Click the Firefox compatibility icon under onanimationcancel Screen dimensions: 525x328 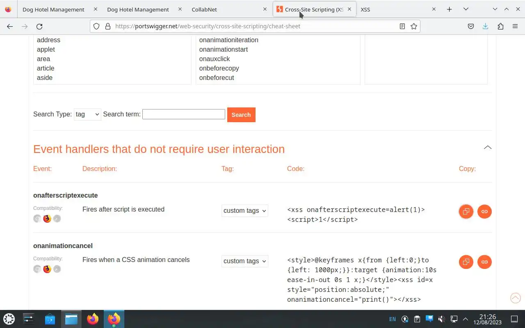click(47, 269)
